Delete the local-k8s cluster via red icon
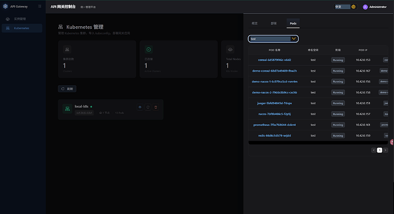 pos(156,107)
